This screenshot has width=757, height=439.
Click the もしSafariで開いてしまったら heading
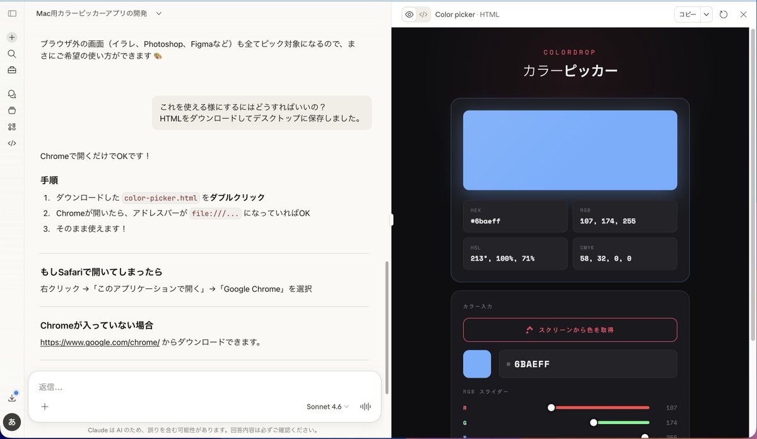(102, 272)
